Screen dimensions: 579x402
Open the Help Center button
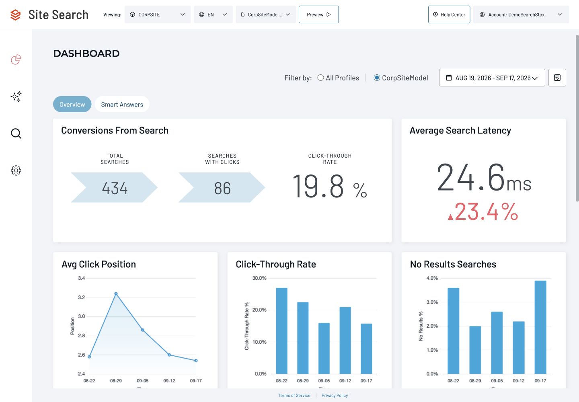tap(449, 14)
